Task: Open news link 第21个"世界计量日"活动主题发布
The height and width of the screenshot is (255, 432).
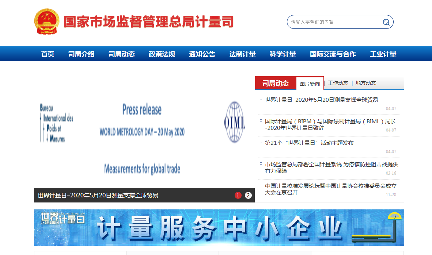Action: point(309,143)
